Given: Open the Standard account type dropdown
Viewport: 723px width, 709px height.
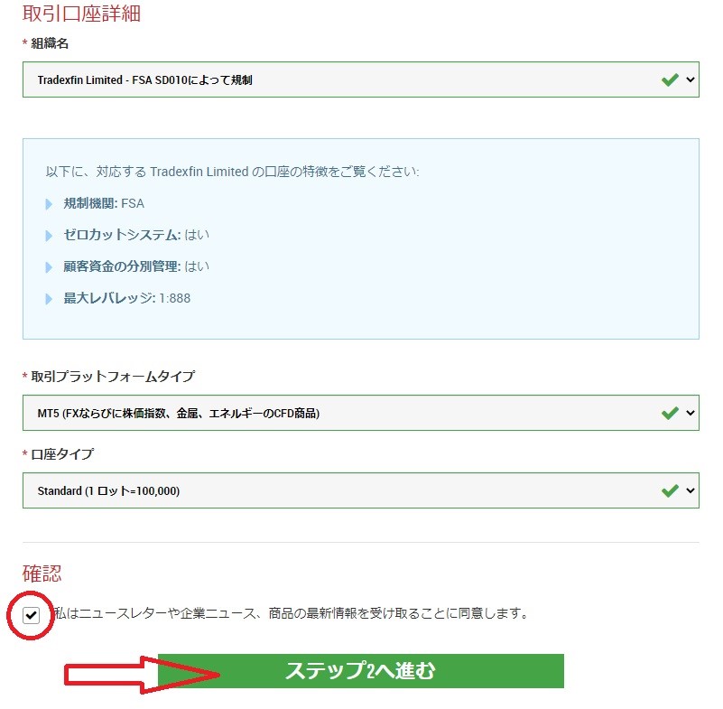Looking at the screenshot, I should [343, 490].
